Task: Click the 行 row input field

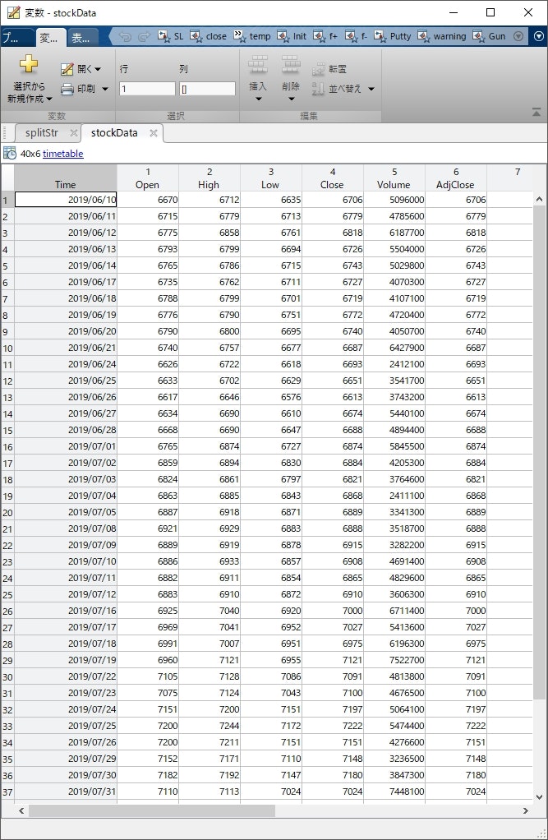Action: pyautogui.click(x=147, y=89)
